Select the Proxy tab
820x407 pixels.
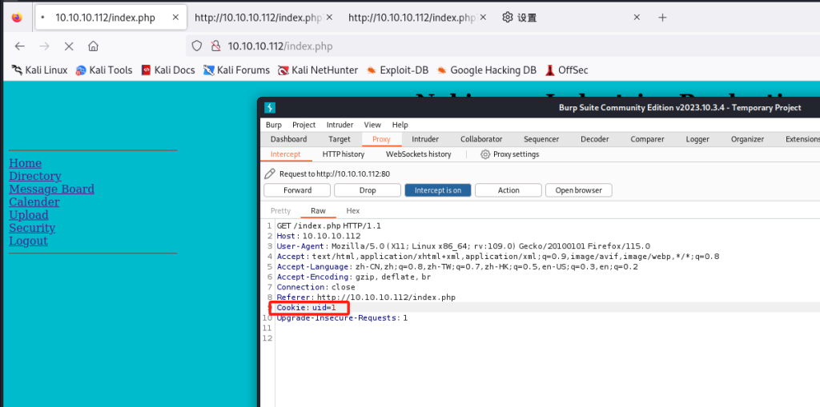(x=381, y=139)
